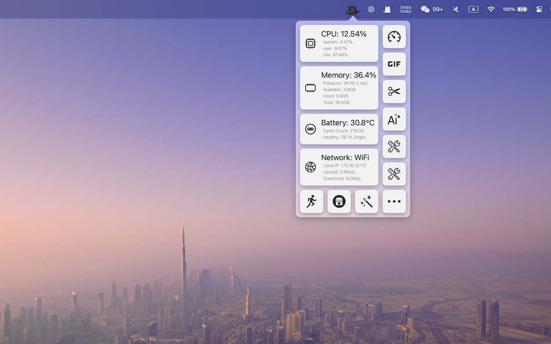Select the magic wand tool
This screenshot has width=551, height=344.
(367, 201)
